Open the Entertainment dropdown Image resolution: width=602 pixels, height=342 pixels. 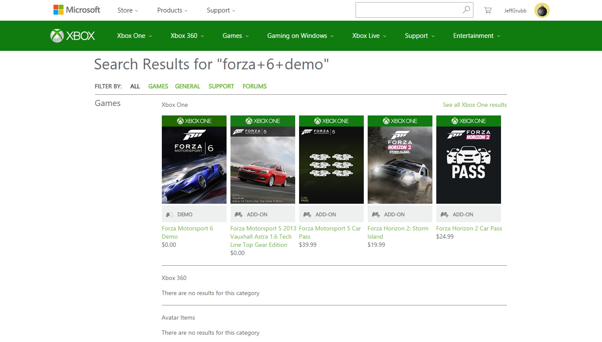(477, 36)
